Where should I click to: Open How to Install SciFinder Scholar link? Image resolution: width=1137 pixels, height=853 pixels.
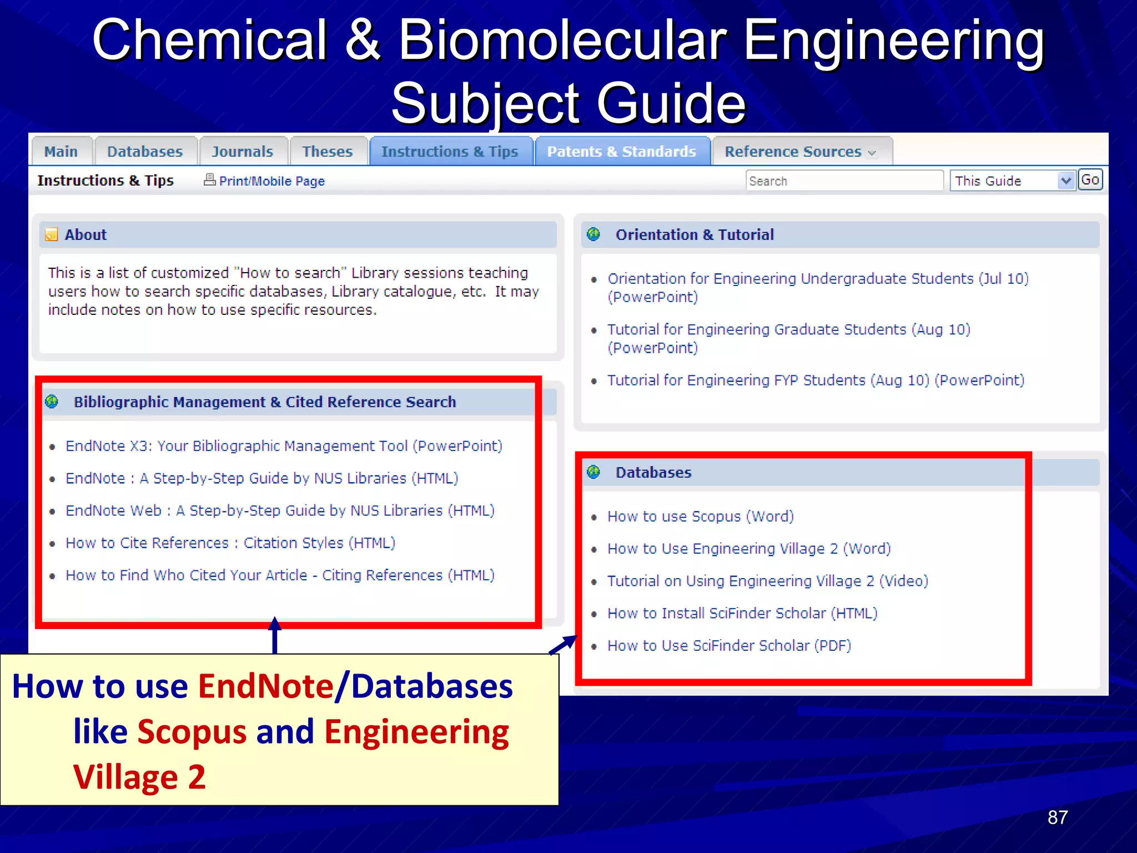742,613
